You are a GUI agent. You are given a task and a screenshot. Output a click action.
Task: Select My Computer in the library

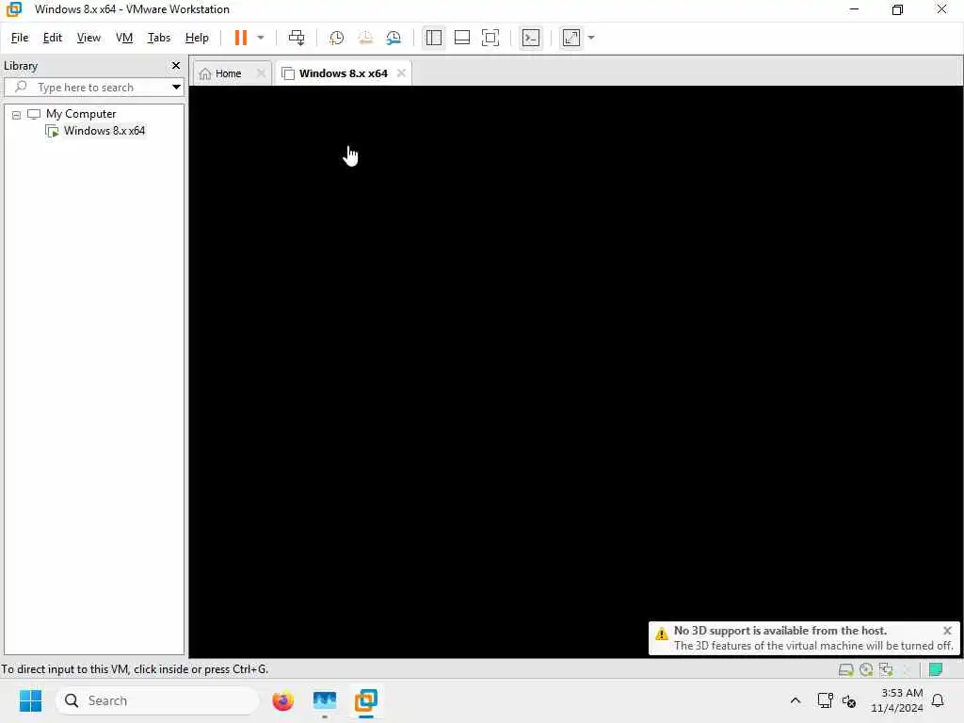(x=81, y=114)
